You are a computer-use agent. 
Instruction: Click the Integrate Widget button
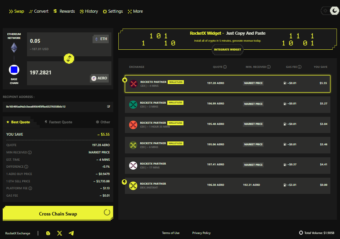[227, 50]
